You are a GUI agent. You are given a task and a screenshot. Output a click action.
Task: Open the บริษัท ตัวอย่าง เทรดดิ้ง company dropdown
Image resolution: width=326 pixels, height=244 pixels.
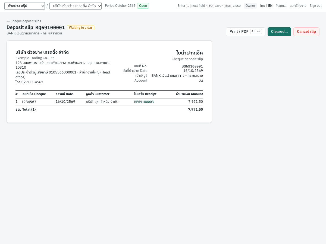tap(76, 6)
